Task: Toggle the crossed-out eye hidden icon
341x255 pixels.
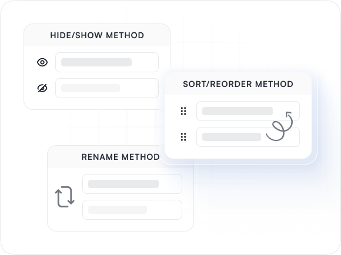Action: click(x=42, y=88)
